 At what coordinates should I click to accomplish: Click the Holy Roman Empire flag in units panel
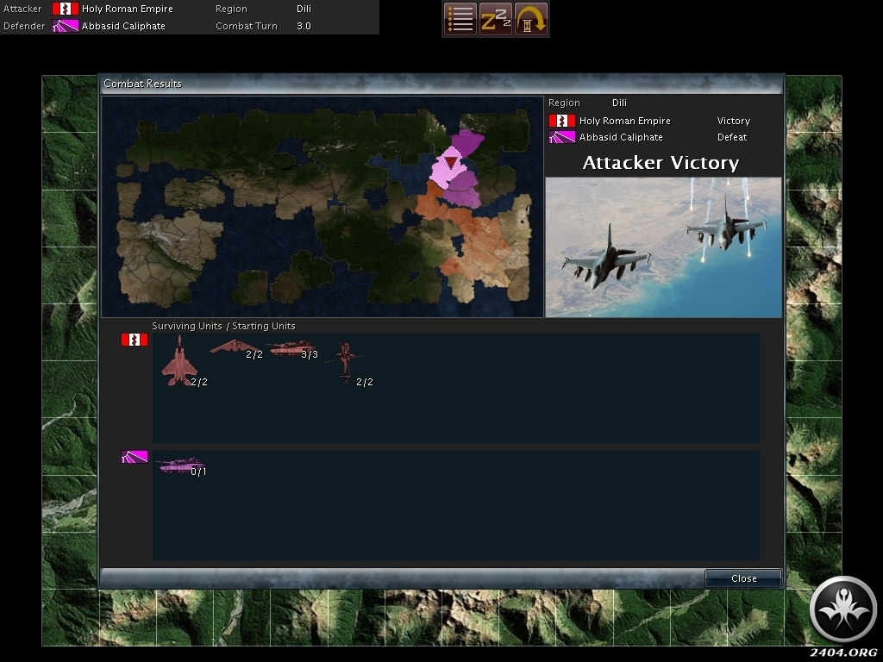click(135, 340)
